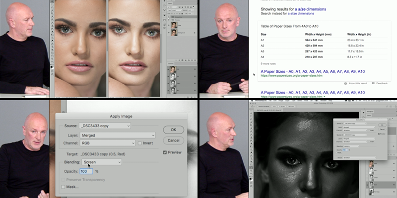Open the Source dropdown in Apply Image
Screen dimensions: 397x198
[105, 126]
